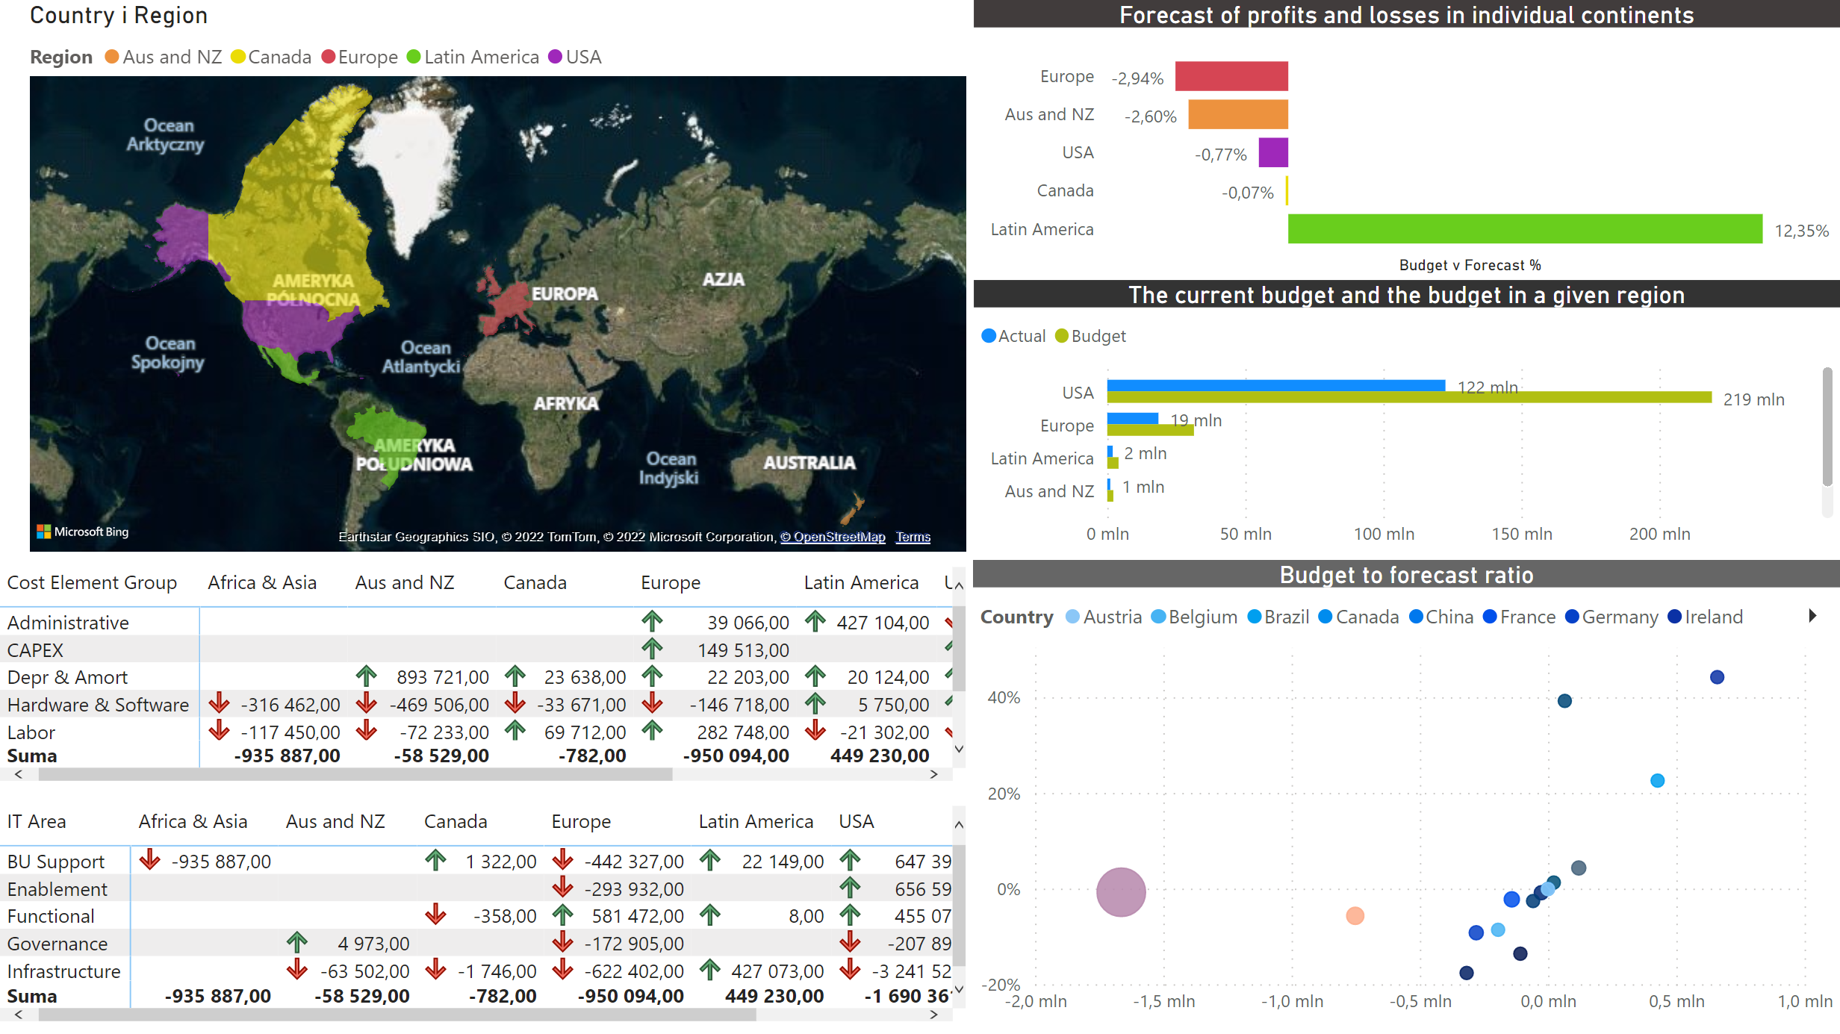The height and width of the screenshot is (1034, 1840).
Task: Click the yellow Canada legend swatch
Action: tap(237, 56)
